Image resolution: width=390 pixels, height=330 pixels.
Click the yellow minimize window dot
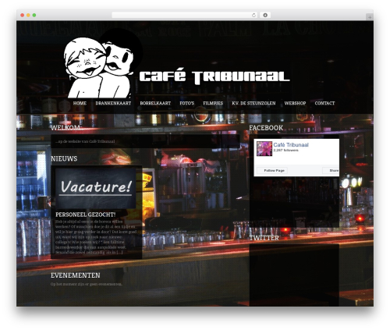pos(28,15)
